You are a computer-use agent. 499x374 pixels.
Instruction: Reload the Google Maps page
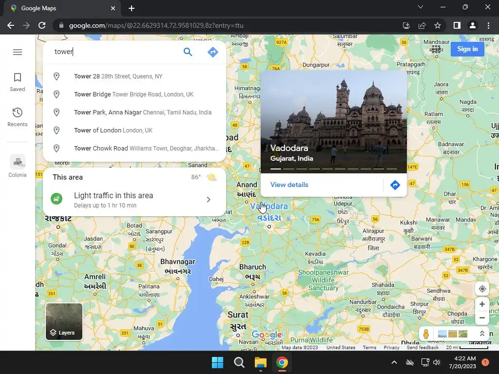pos(42,25)
